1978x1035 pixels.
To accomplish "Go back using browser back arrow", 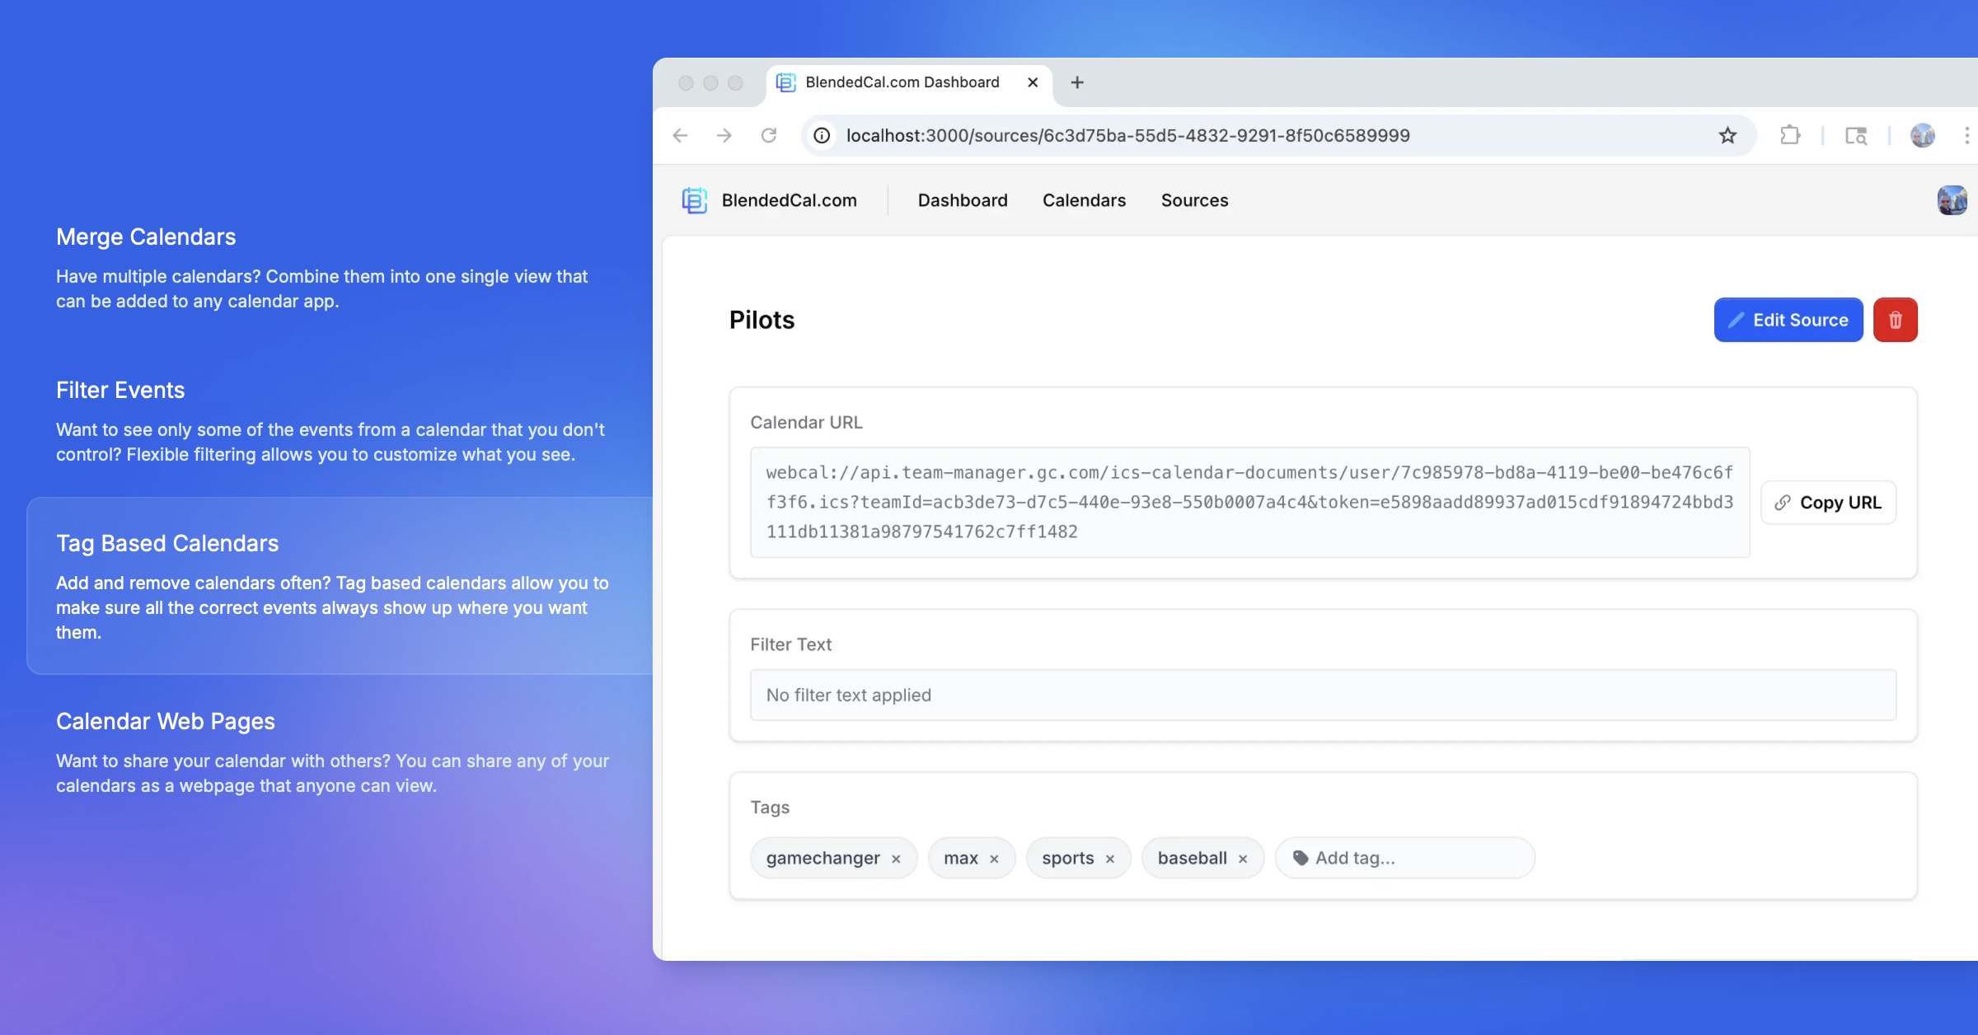I will 680,135.
